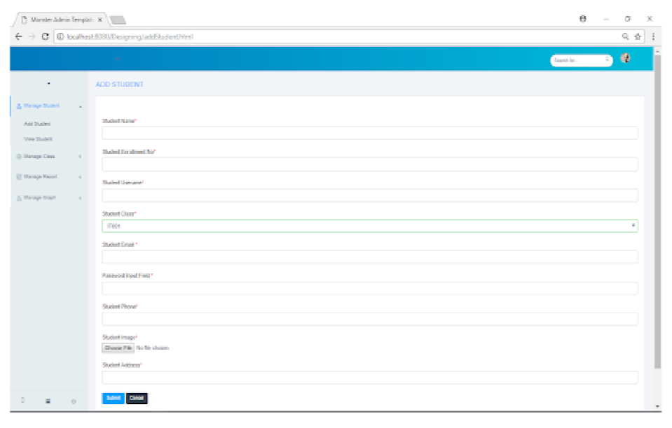Click the Manage Class gear icon
This screenshot has height=428, width=672.
click(x=18, y=155)
